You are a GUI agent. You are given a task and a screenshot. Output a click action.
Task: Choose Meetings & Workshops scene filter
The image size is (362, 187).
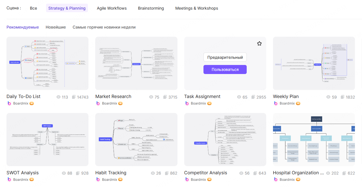[x=197, y=8]
